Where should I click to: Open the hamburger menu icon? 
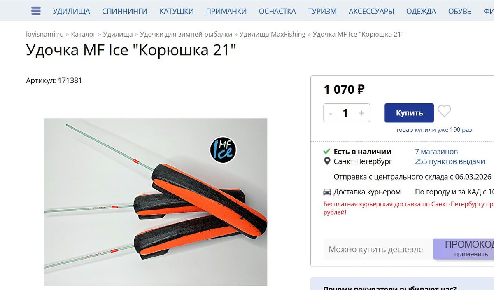pyautogui.click(x=36, y=11)
